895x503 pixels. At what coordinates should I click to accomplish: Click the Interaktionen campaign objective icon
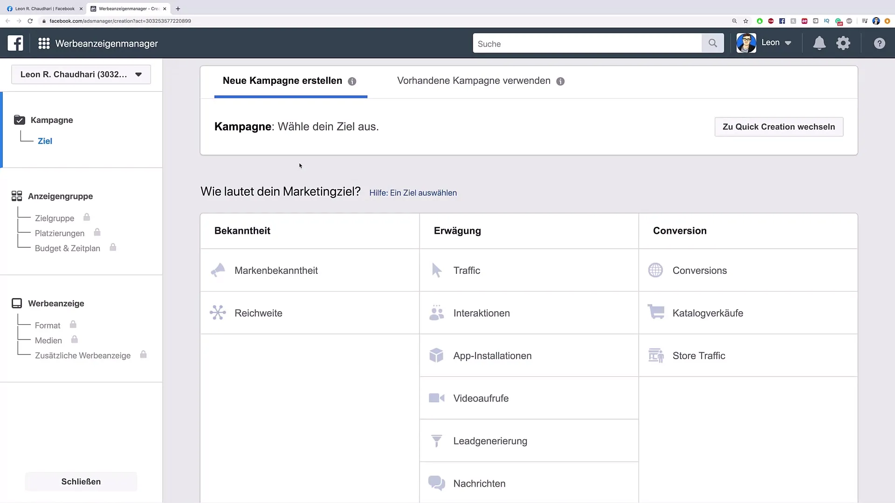(x=436, y=313)
